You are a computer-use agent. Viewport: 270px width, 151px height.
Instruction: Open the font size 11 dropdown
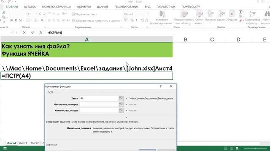point(36,14)
